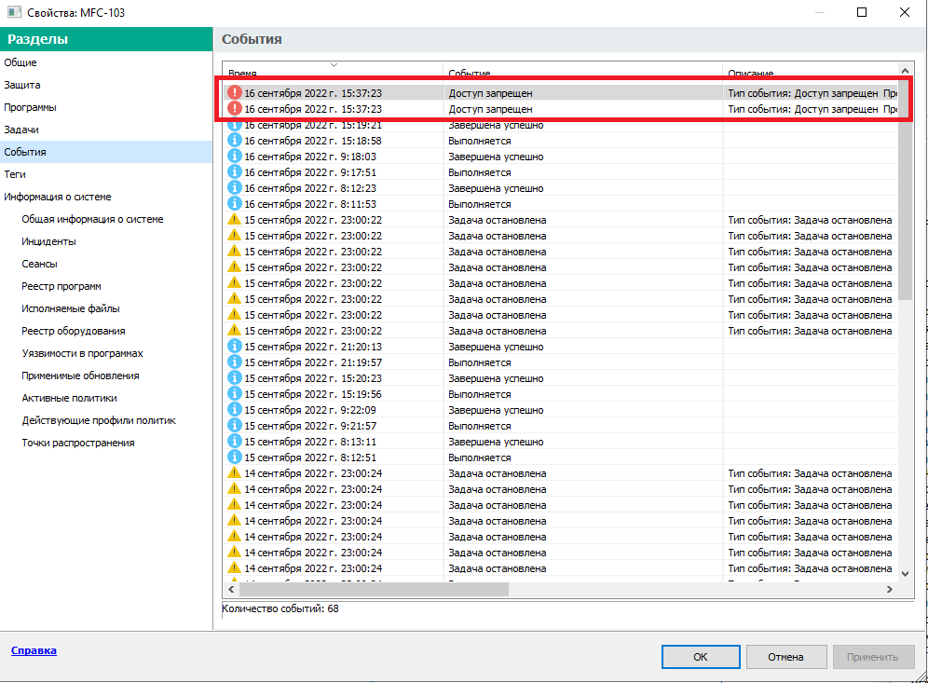Click the vertical scrollbar thumb of events list

click(x=905, y=189)
